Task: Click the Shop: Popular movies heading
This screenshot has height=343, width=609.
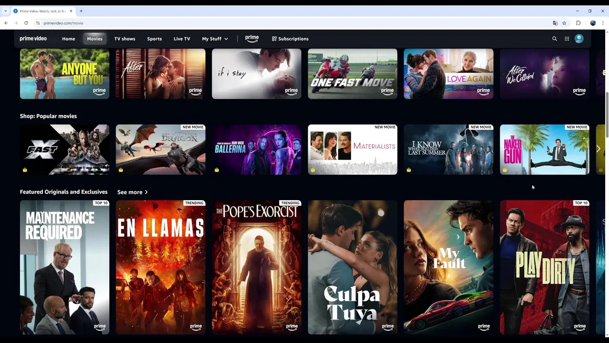Action: (48, 116)
